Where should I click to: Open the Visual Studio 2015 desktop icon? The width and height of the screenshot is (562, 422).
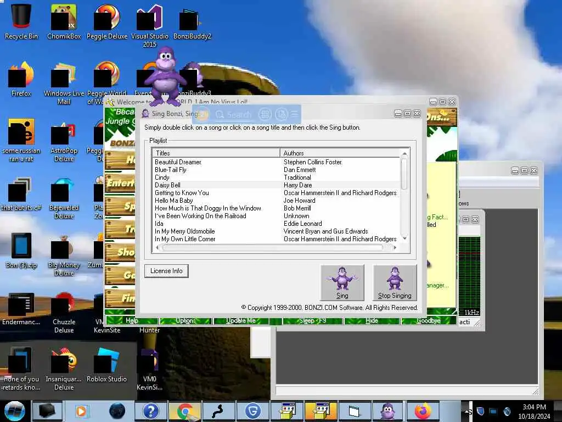point(149,26)
